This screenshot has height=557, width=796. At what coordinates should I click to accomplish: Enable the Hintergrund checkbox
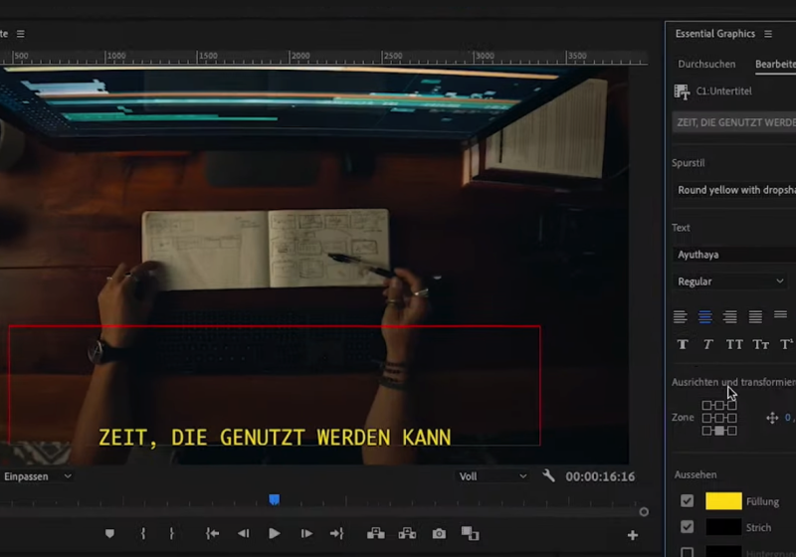(x=687, y=552)
